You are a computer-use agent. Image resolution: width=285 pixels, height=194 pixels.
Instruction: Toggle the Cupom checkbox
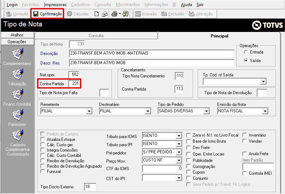(x=188, y=172)
